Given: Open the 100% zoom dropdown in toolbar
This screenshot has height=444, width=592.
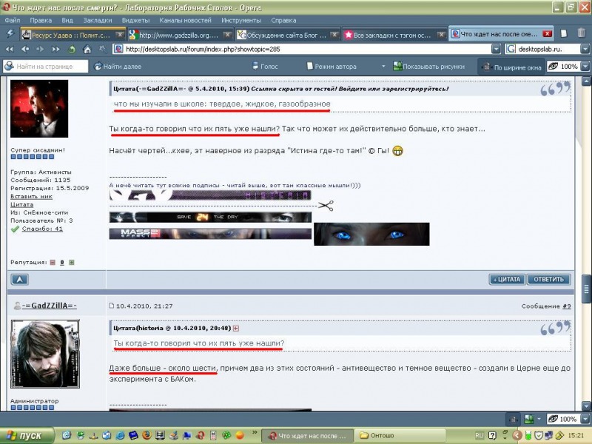Looking at the screenshot, I should pyautogui.click(x=585, y=66).
